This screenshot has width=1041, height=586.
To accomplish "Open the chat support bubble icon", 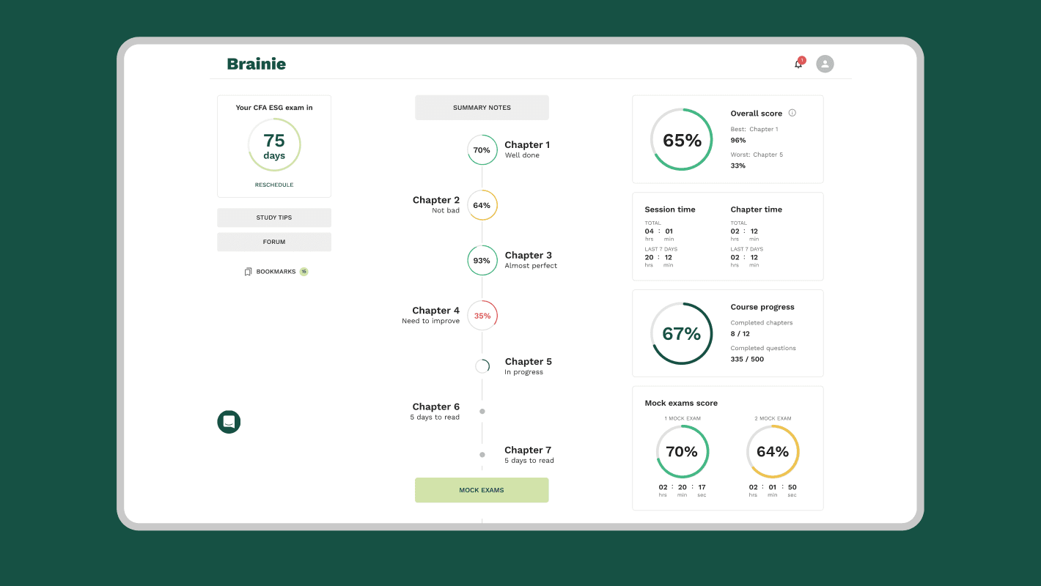I will 229,422.
